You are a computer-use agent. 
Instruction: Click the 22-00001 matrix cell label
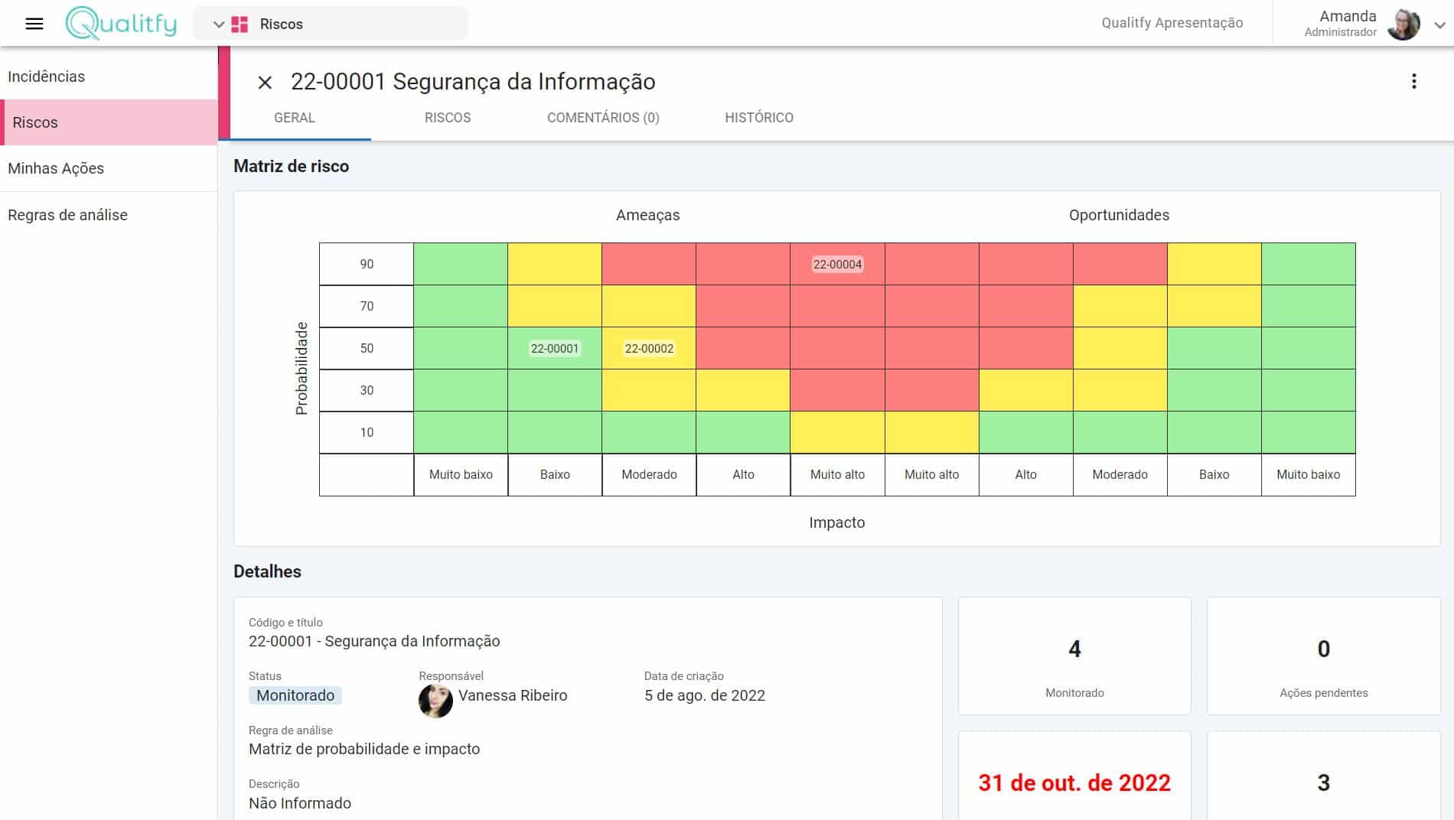tap(555, 349)
